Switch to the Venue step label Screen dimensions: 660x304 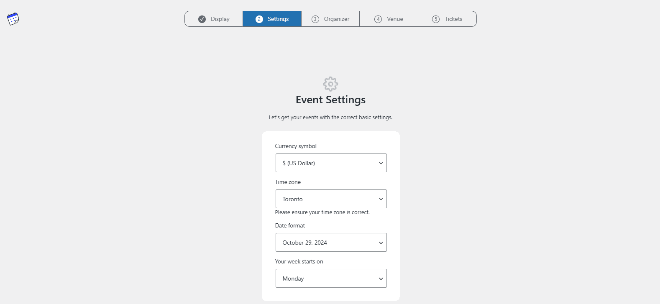tap(395, 19)
